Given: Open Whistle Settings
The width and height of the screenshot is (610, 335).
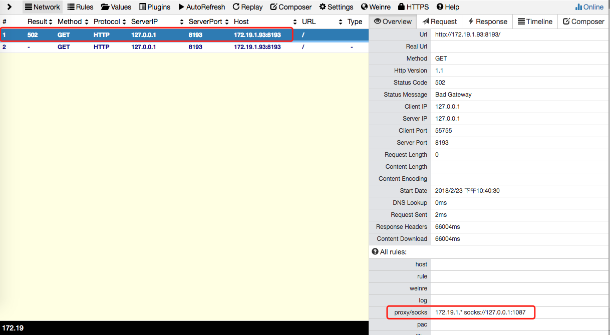Looking at the screenshot, I should coord(336,7).
